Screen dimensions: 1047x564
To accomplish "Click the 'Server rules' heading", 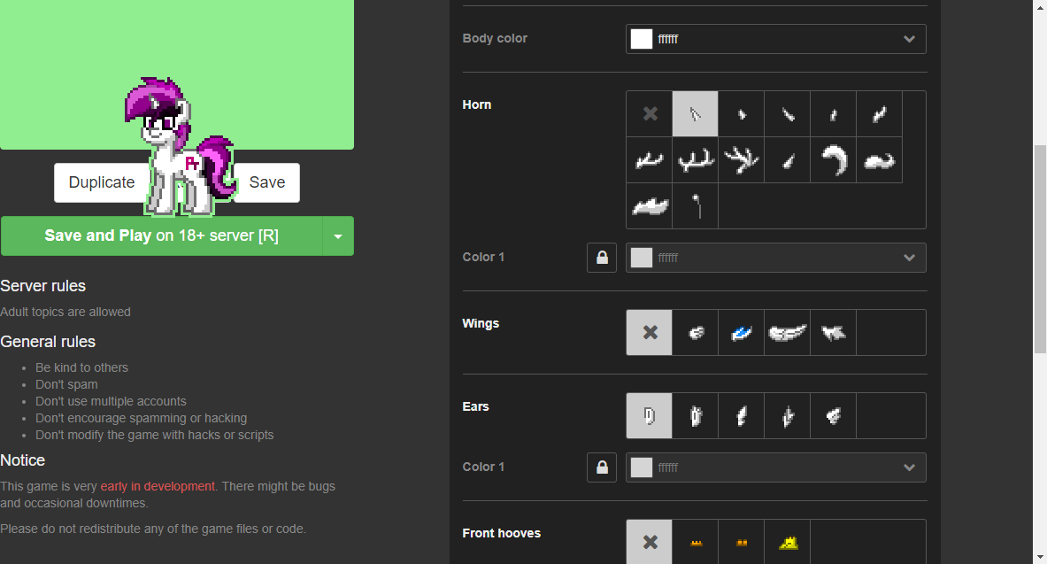I will (42, 286).
